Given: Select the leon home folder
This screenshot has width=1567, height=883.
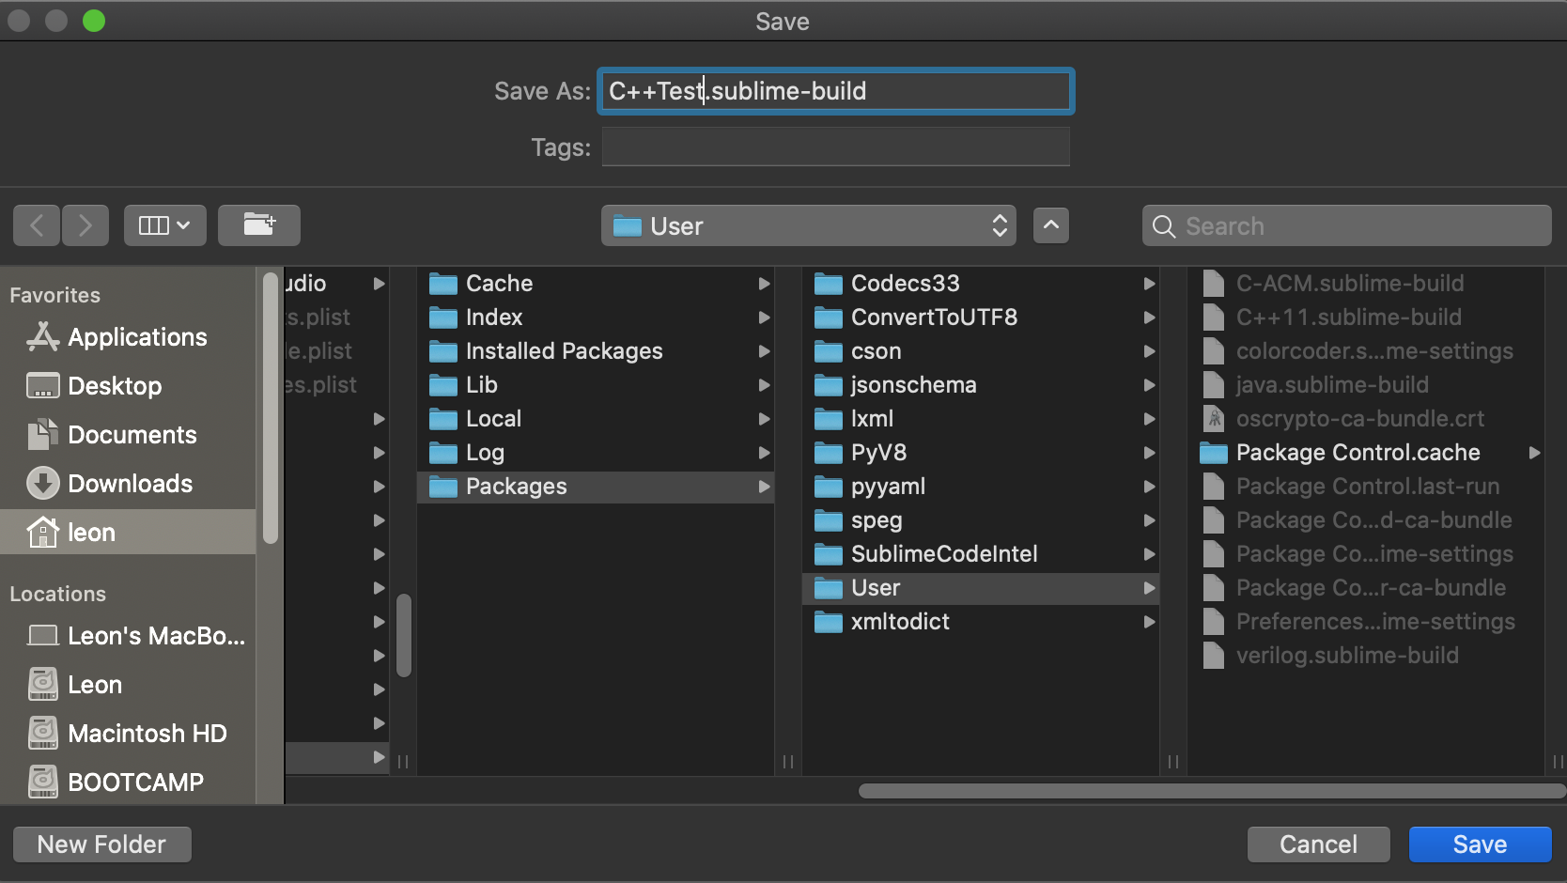Looking at the screenshot, I should pos(91,532).
